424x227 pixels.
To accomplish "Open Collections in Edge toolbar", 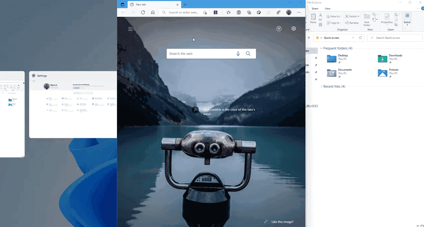I will coord(249,12).
